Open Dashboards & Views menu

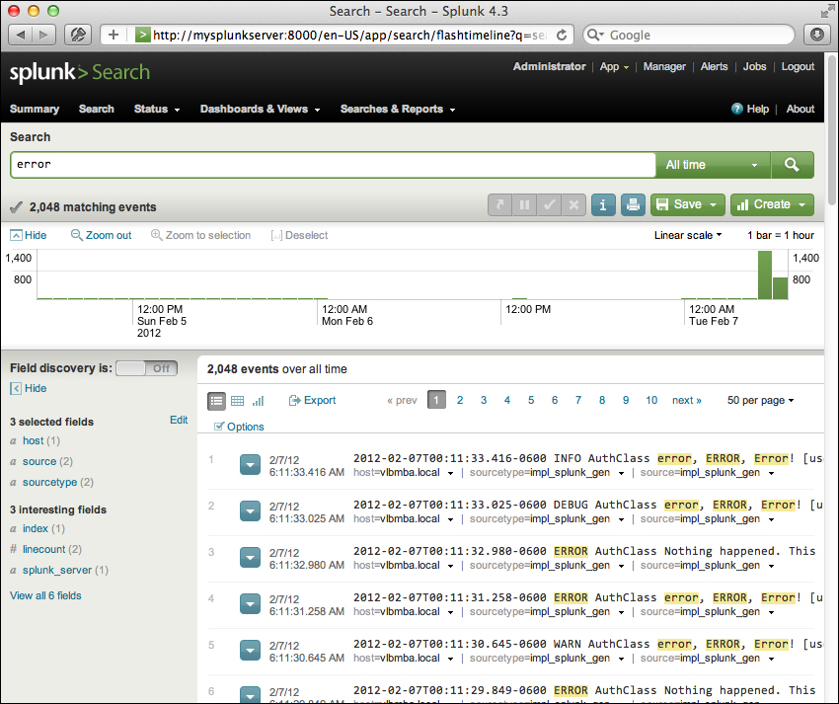tap(260, 109)
